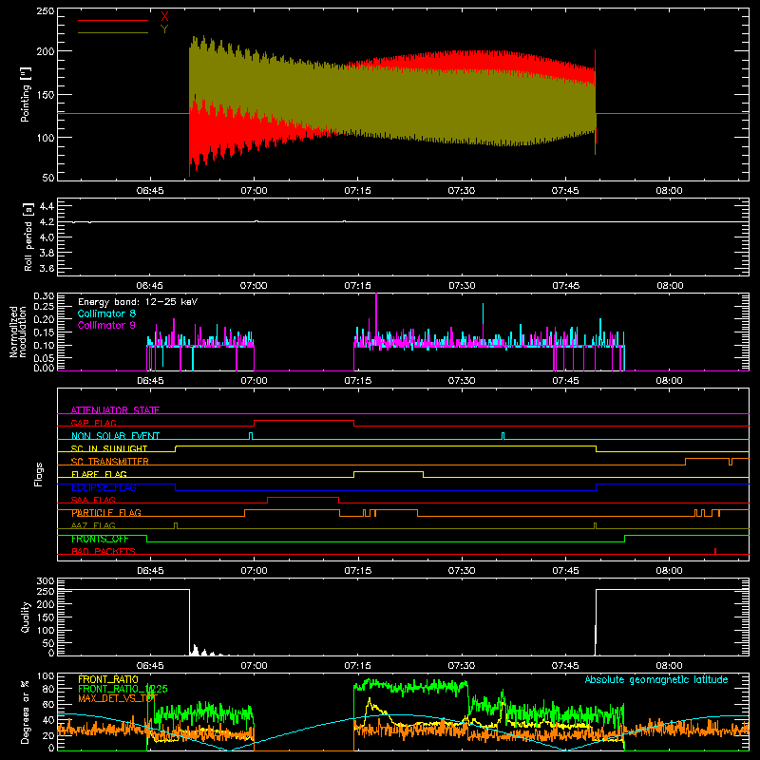Click the Quality axis title
This screenshot has height=760, width=760.
pyautogui.click(x=26, y=617)
